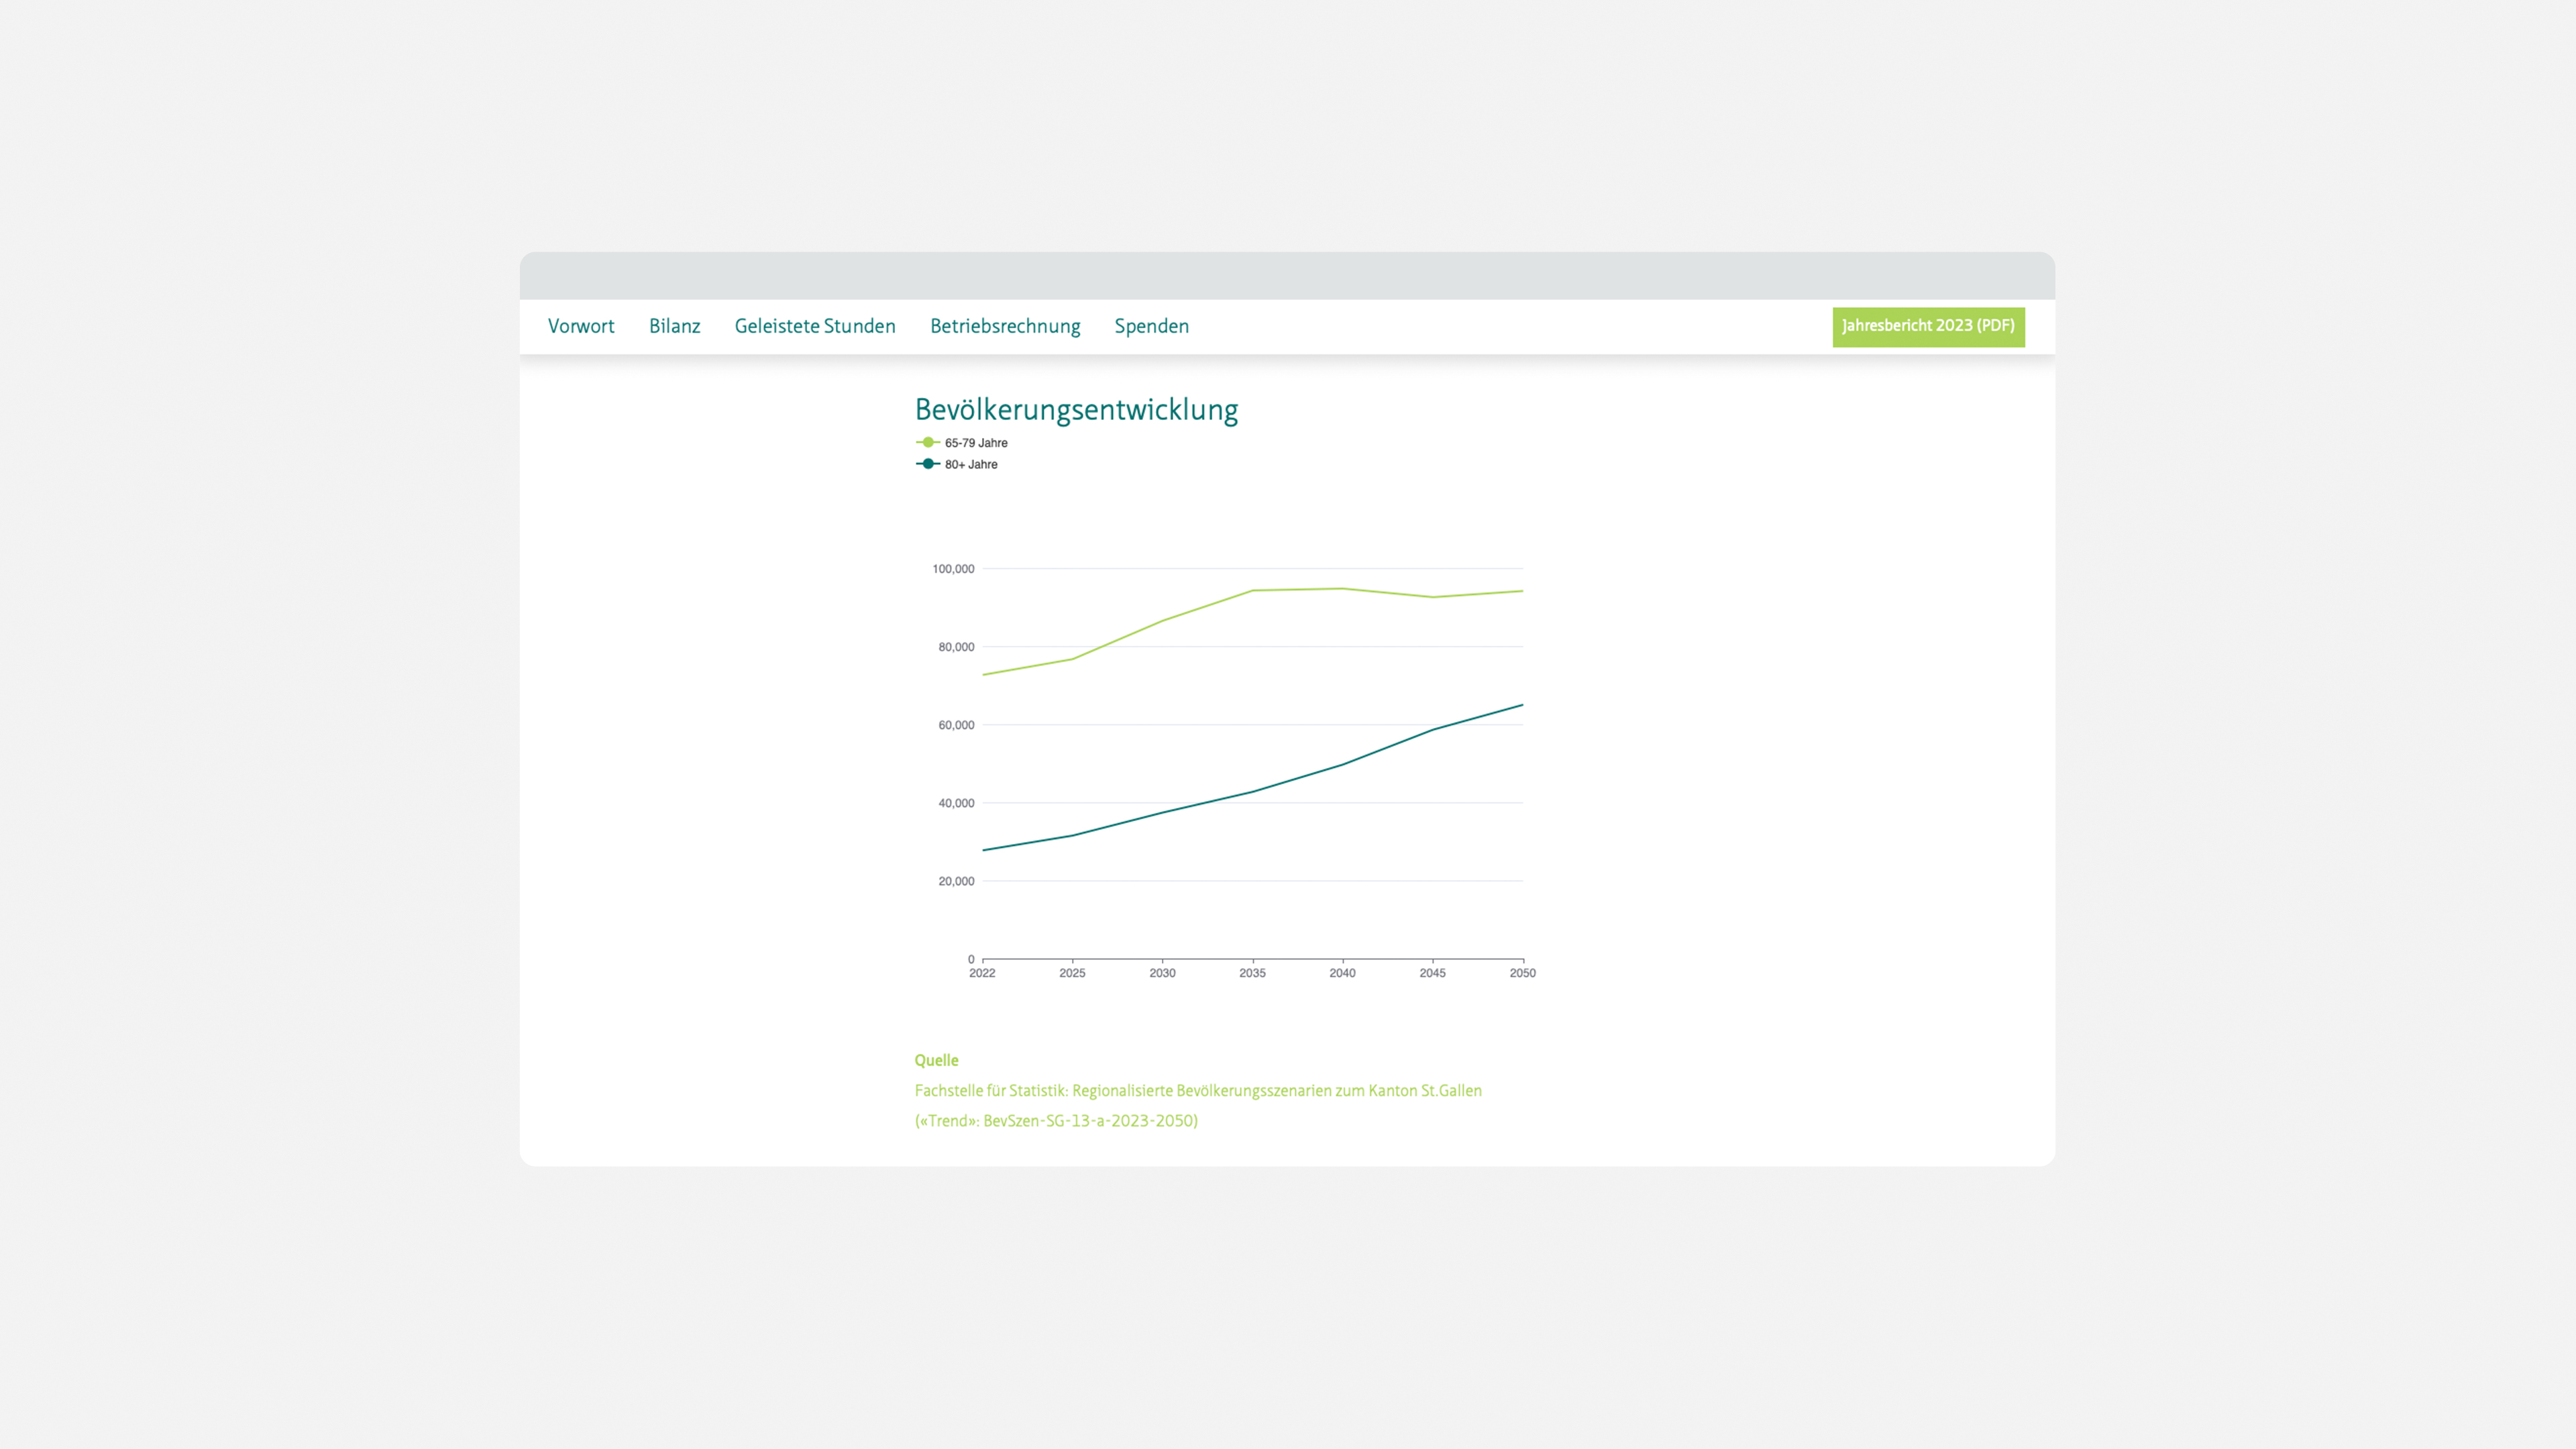Go to the Bilanz section

(674, 326)
